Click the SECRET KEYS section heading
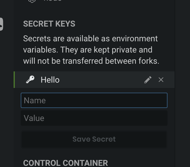 coord(49,24)
